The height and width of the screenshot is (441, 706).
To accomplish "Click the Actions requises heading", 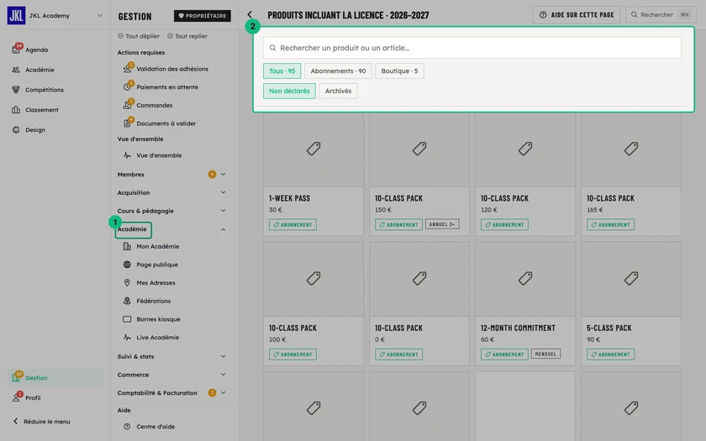I will point(141,53).
